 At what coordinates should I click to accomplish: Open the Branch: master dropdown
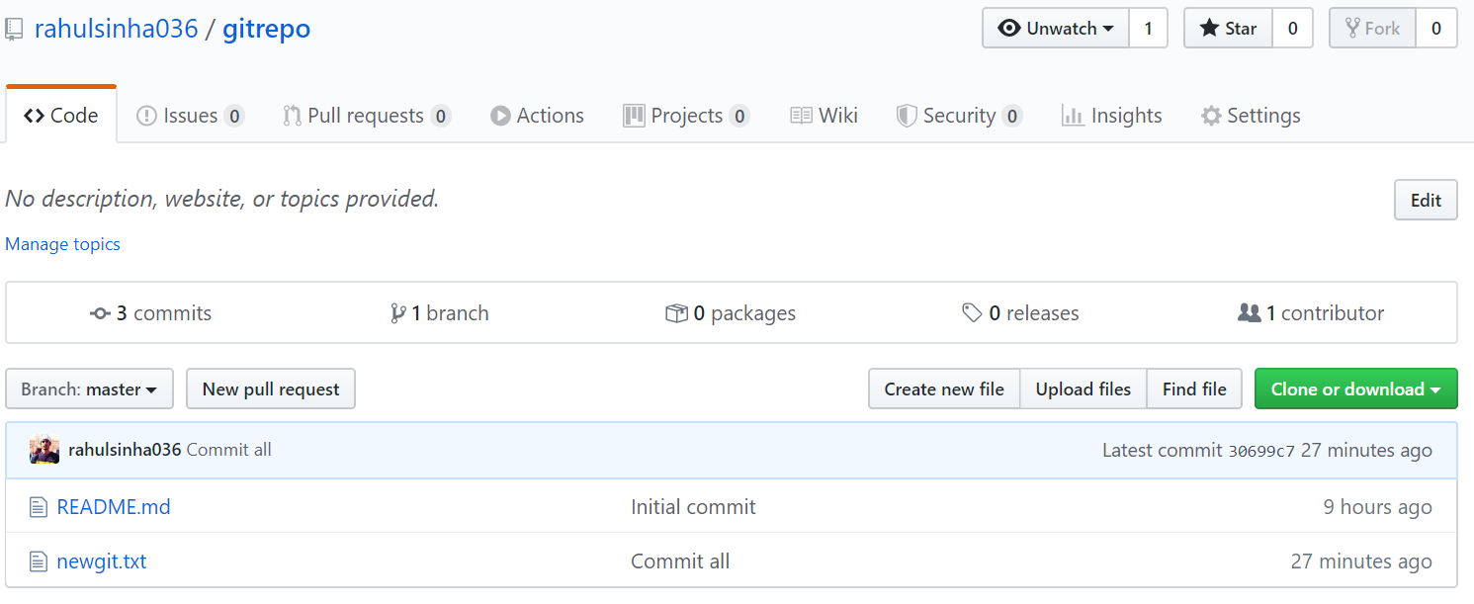pyautogui.click(x=89, y=388)
